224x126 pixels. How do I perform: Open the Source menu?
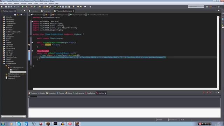coord(10,3)
